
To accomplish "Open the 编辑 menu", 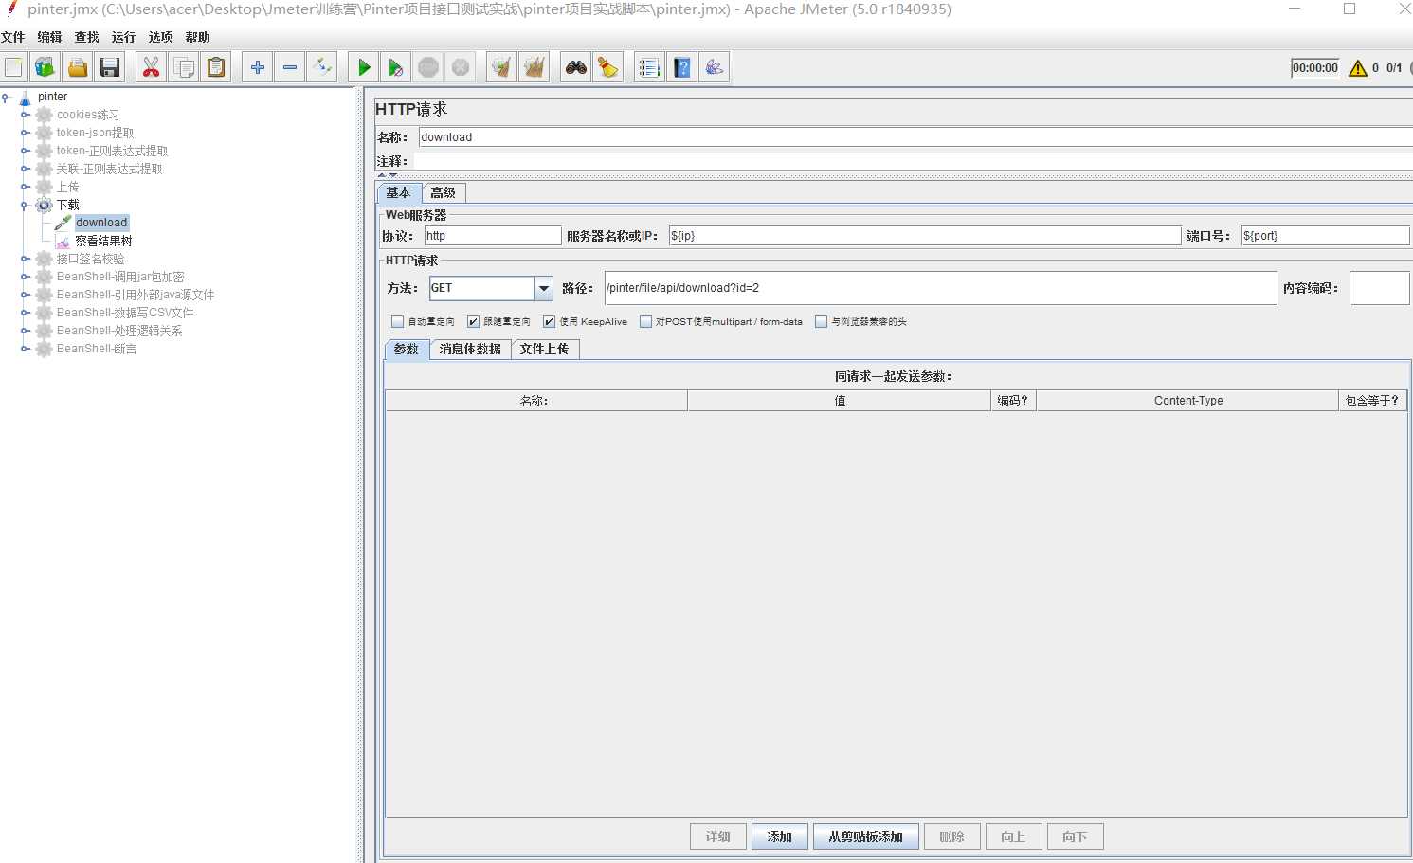I will pos(49,37).
